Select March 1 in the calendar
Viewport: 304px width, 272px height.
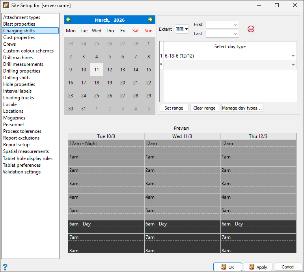coord(149,44)
